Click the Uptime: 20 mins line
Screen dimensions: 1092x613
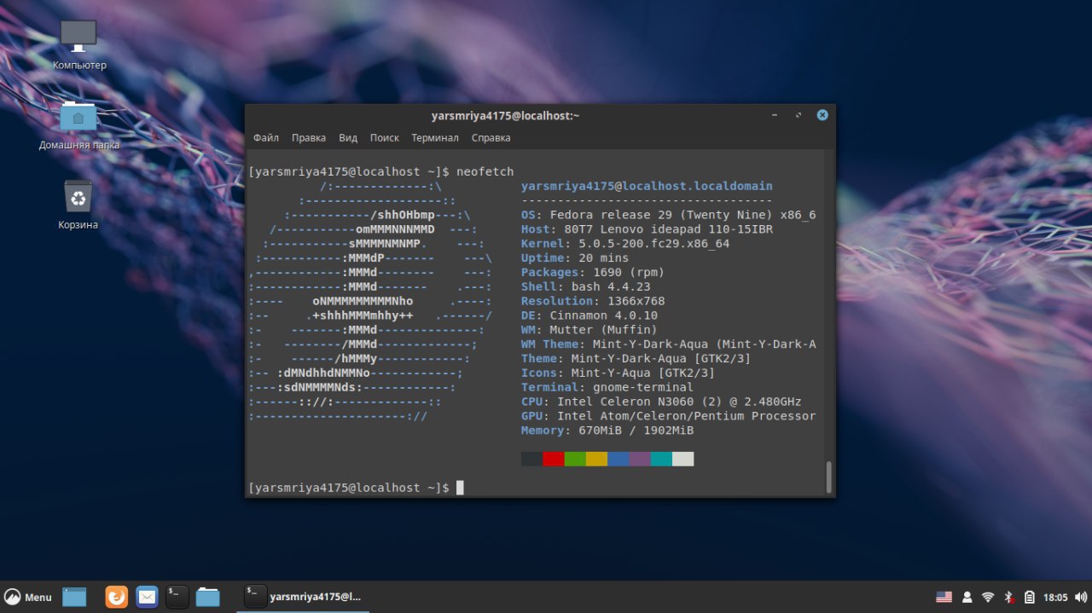click(x=575, y=258)
